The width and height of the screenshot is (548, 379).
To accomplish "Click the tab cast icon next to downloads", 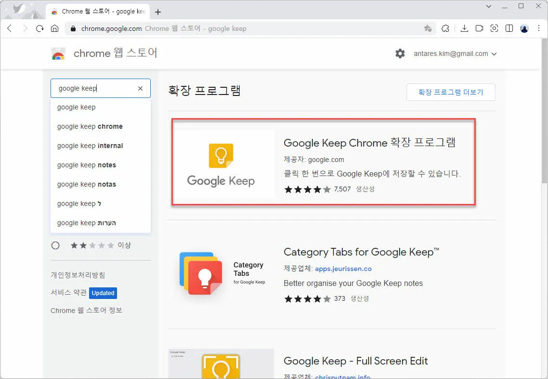I will click(x=479, y=28).
